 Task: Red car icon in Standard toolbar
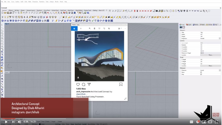pyautogui.click(x=48, y=13)
